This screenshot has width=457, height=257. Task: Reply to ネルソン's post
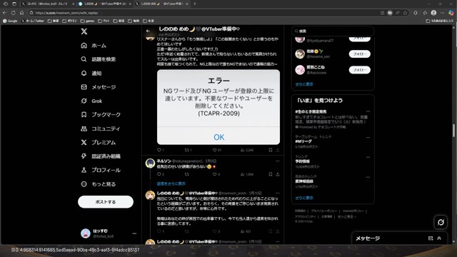pyautogui.click(x=160, y=174)
